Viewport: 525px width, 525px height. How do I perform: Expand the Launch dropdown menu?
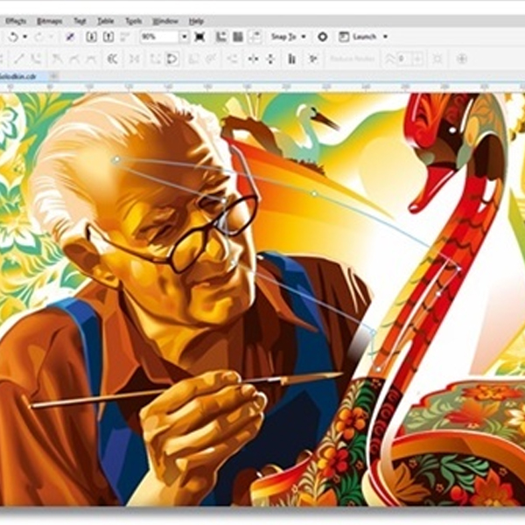pos(385,37)
